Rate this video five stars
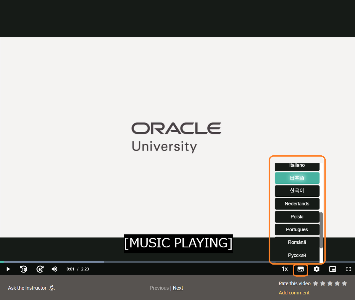Viewport: 355px width, 300px height. [x=344, y=283]
